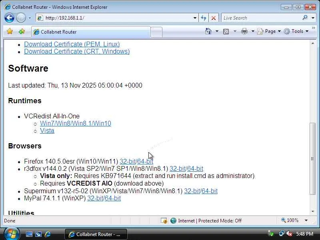
Task: Expand the Print options dropdown arrow
Action: tap(253, 31)
